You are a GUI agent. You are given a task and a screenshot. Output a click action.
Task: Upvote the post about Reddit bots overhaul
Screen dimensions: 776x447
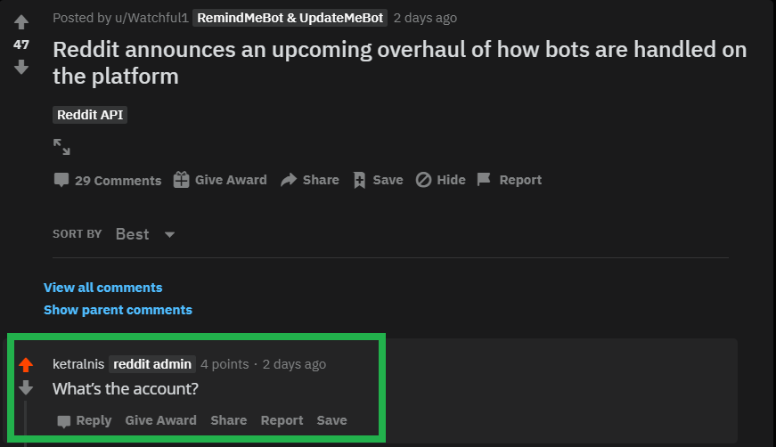point(21,22)
